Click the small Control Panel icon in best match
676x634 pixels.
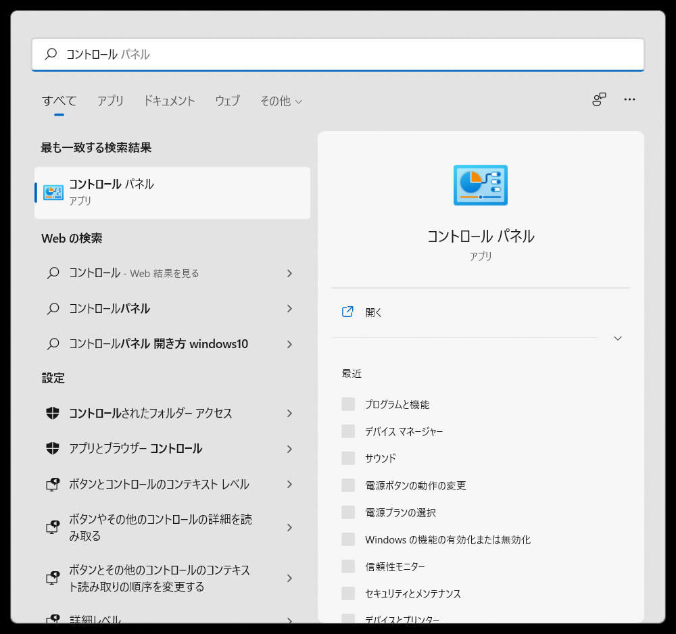click(x=53, y=192)
